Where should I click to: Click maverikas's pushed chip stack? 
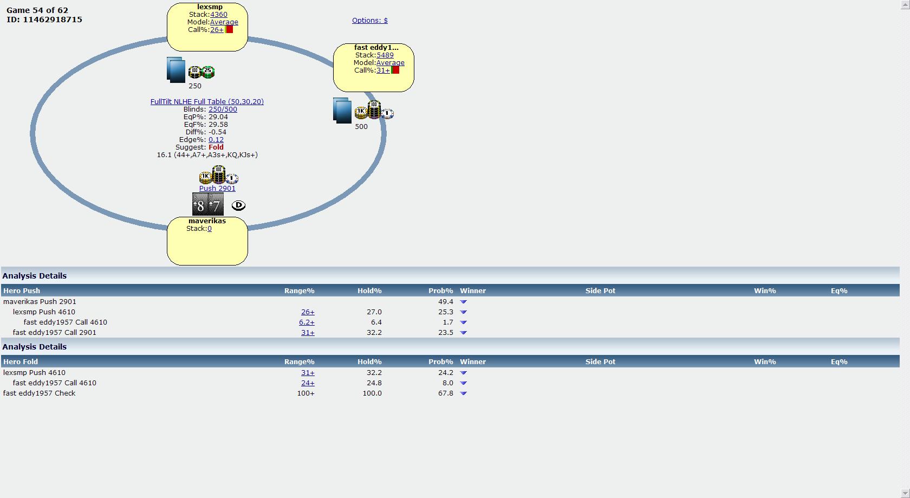coord(218,176)
